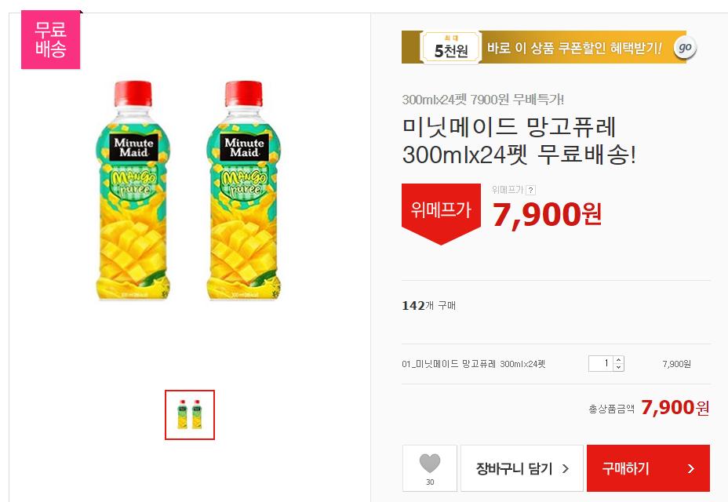This screenshot has width=728, height=502.
Task: Click the pink 무료배송 badge
Action: pos(51,39)
